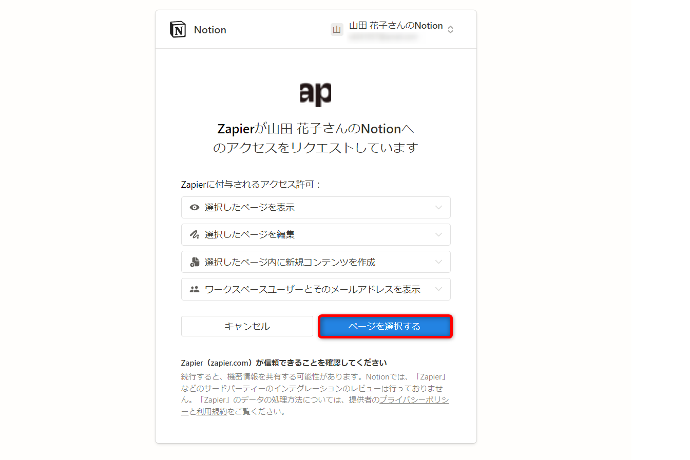Expand the 選択したページを表示 chevron
Screen dimensions: 690x460
[x=438, y=208]
